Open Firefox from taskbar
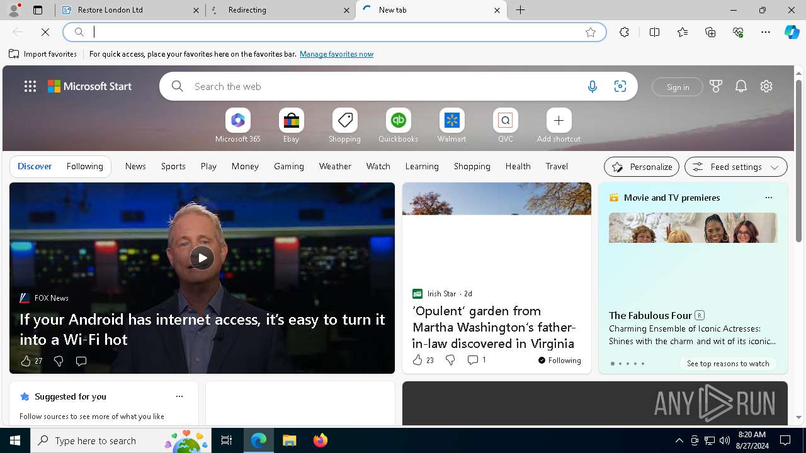Screen dimensions: 806x453 [321, 440]
